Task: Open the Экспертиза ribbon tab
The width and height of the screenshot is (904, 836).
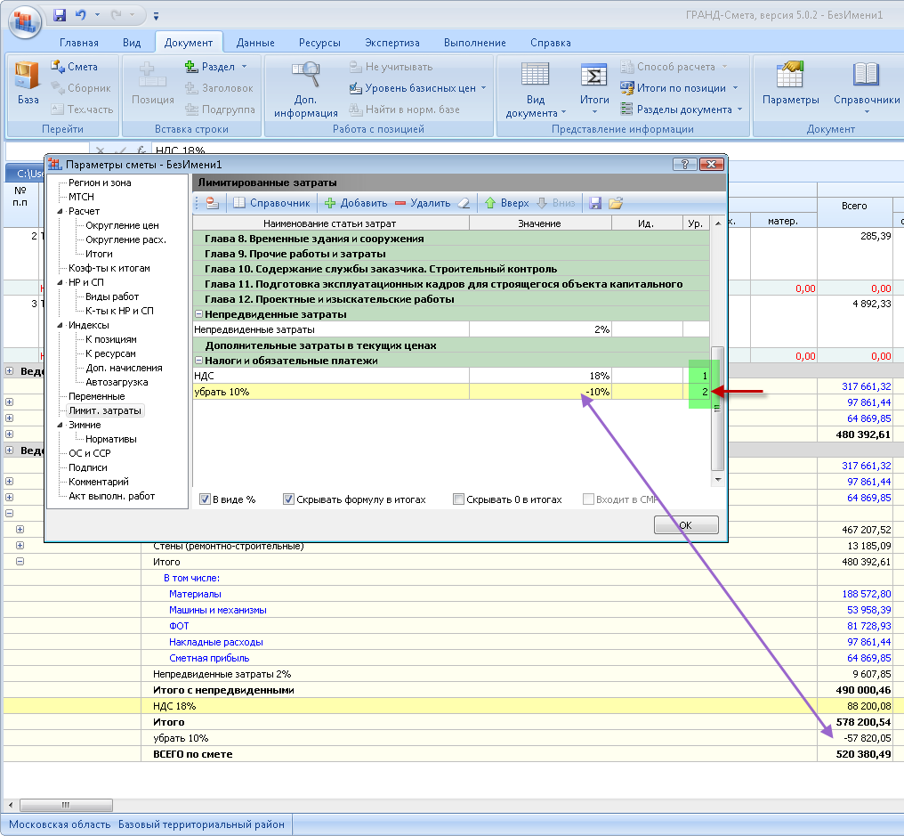Action: tap(391, 43)
